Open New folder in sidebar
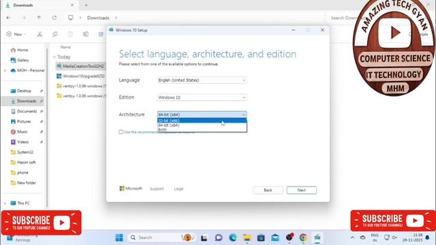Screen dimensions: 436x245 (x=23, y=183)
